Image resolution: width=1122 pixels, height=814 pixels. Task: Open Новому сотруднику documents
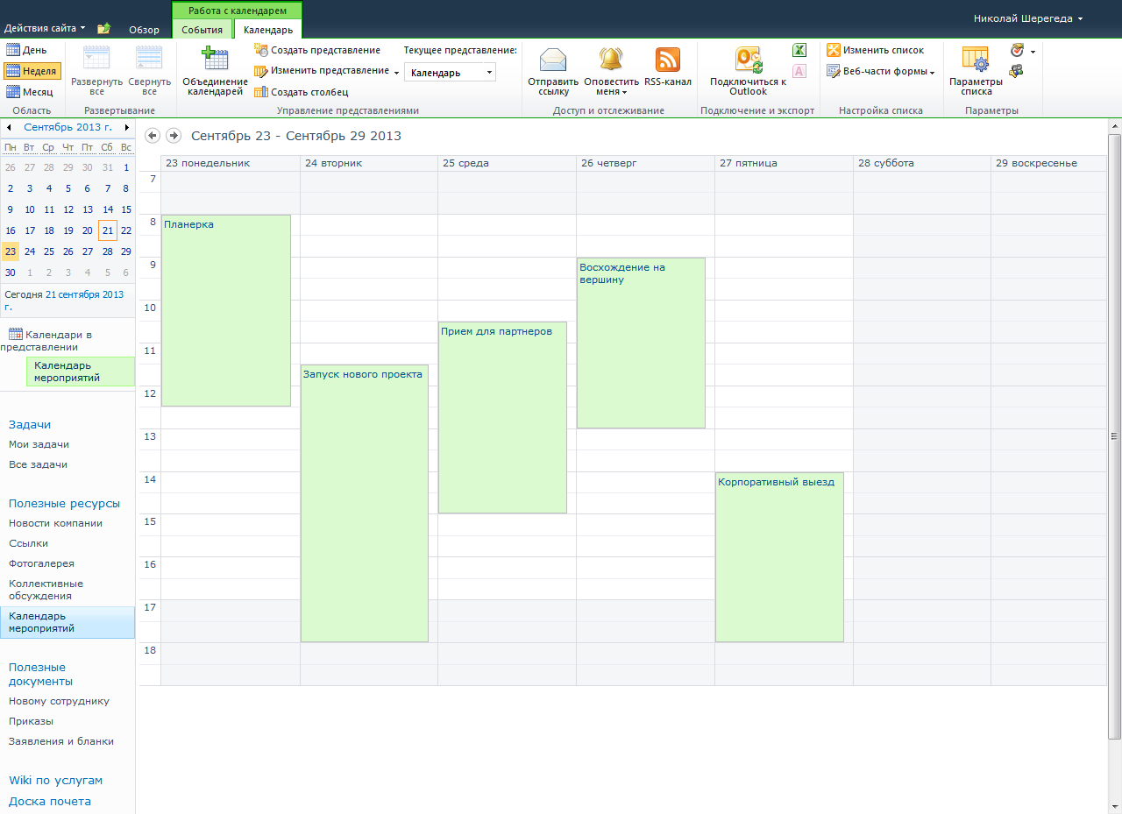click(x=59, y=701)
